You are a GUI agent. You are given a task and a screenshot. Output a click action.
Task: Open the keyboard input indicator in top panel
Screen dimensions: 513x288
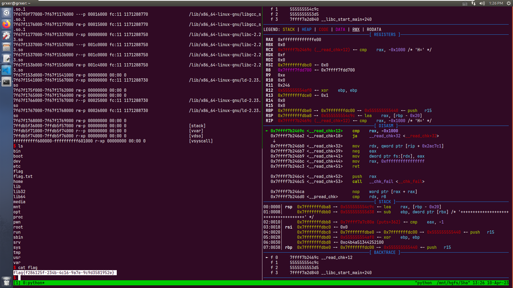click(x=465, y=3)
